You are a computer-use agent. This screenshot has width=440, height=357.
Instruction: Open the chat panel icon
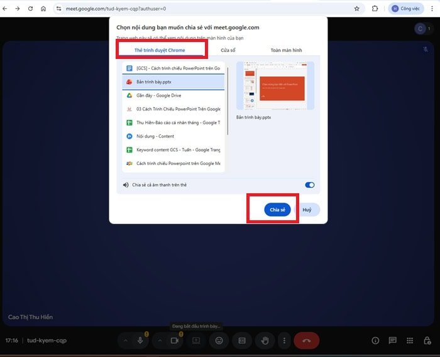point(392,341)
